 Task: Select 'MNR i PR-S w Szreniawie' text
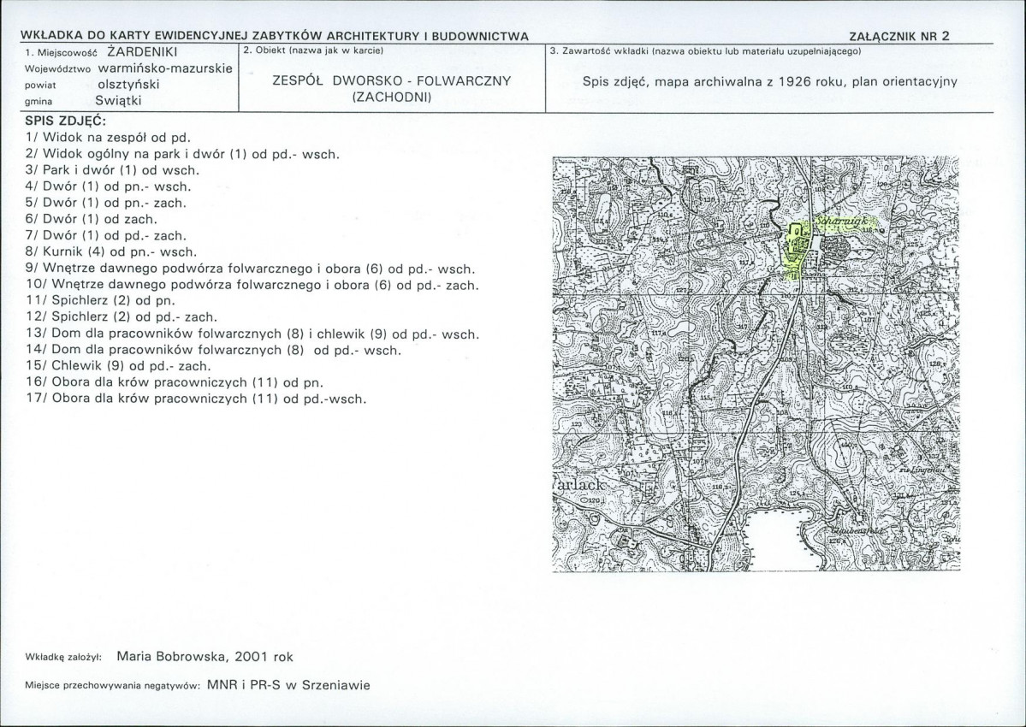click(288, 686)
